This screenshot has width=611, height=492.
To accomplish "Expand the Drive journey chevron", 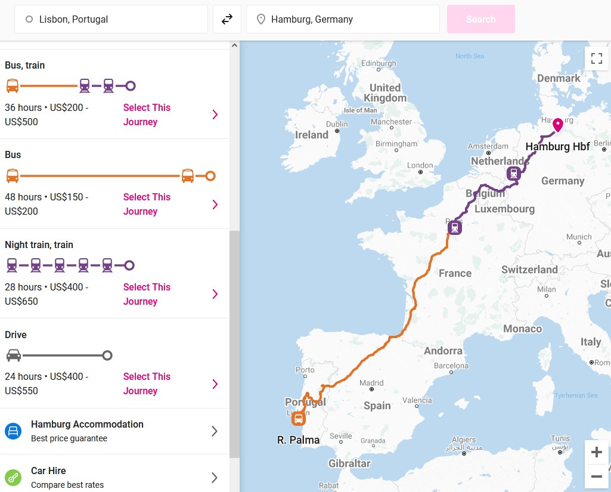I will (215, 384).
